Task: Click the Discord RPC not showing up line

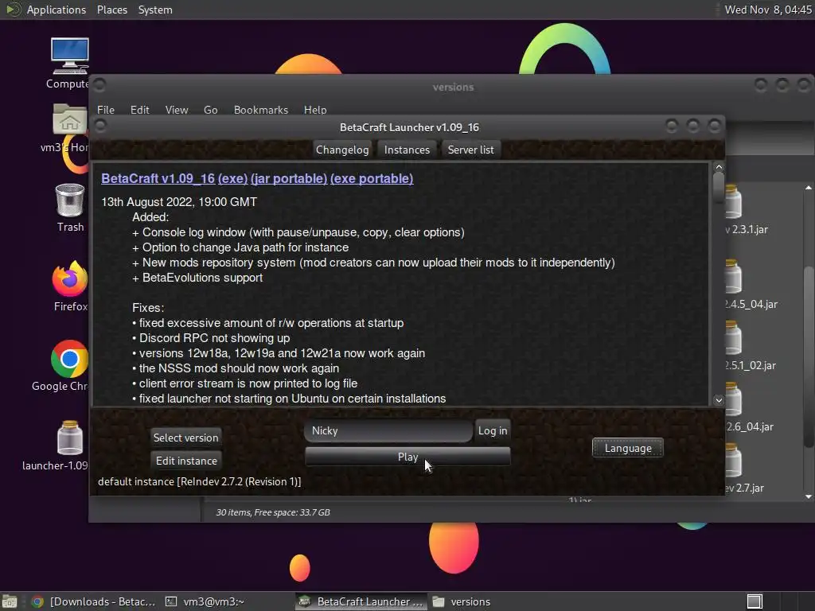Action: coord(211,337)
